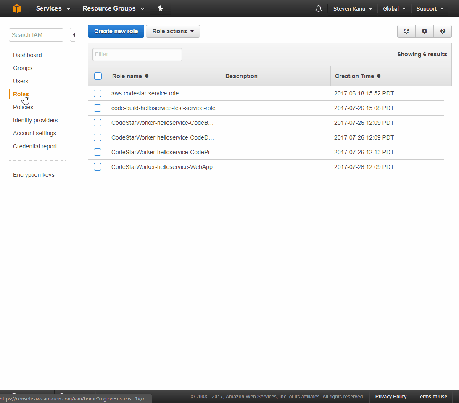Select Roles in the IAM sidebar
The width and height of the screenshot is (459, 403).
(x=21, y=94)
